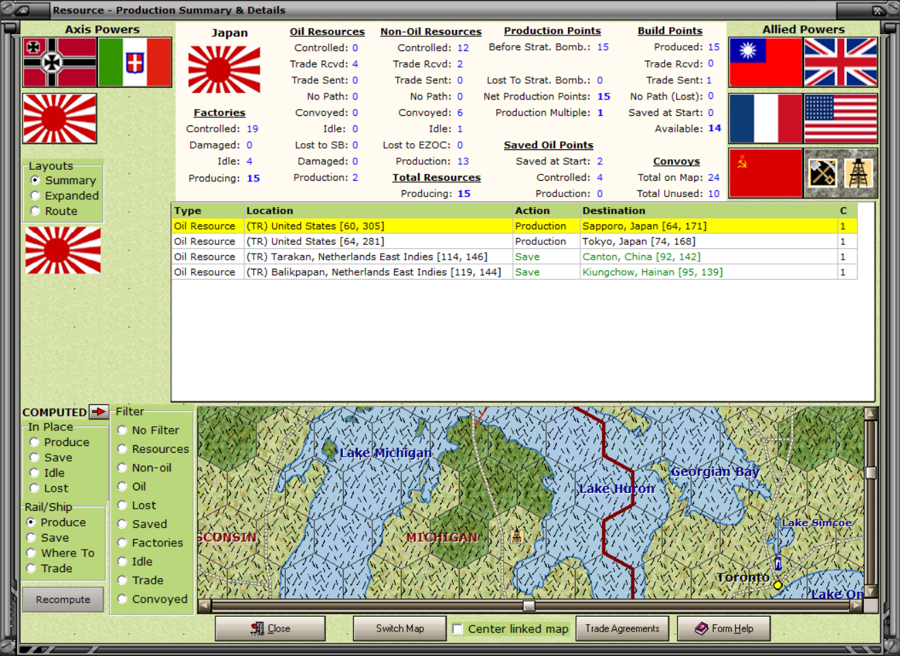
Task: Select the Germany flag under Axis Powers
Action: point(59,63)
